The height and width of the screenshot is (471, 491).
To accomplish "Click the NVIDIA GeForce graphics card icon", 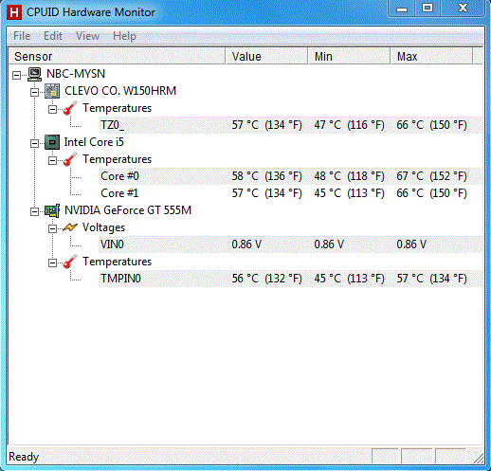I will 52,210.
